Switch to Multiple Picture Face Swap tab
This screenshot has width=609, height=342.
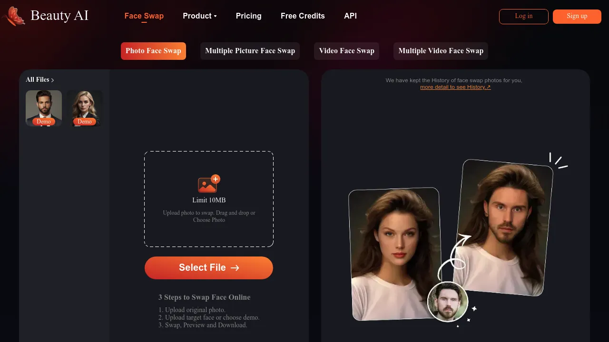click(x=250, y=51)
